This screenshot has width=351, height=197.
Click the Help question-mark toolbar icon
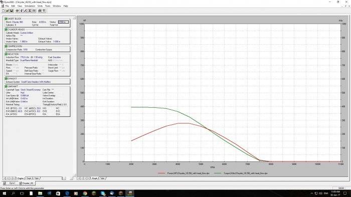click(44, 11)
